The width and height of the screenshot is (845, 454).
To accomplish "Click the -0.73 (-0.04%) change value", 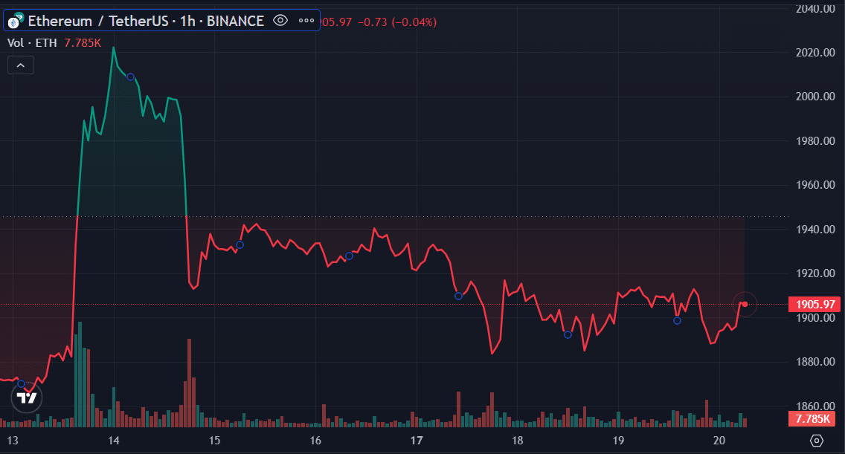I will [397, 22].
